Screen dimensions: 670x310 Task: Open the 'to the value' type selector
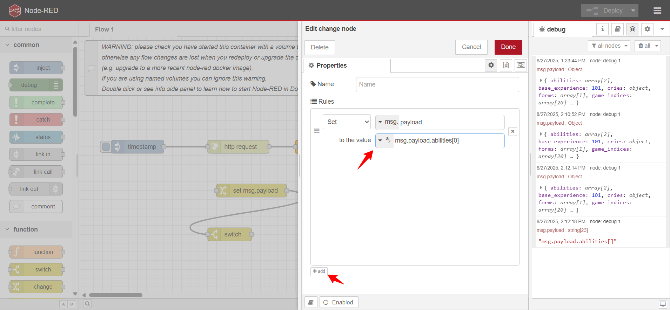click(384, 140)
